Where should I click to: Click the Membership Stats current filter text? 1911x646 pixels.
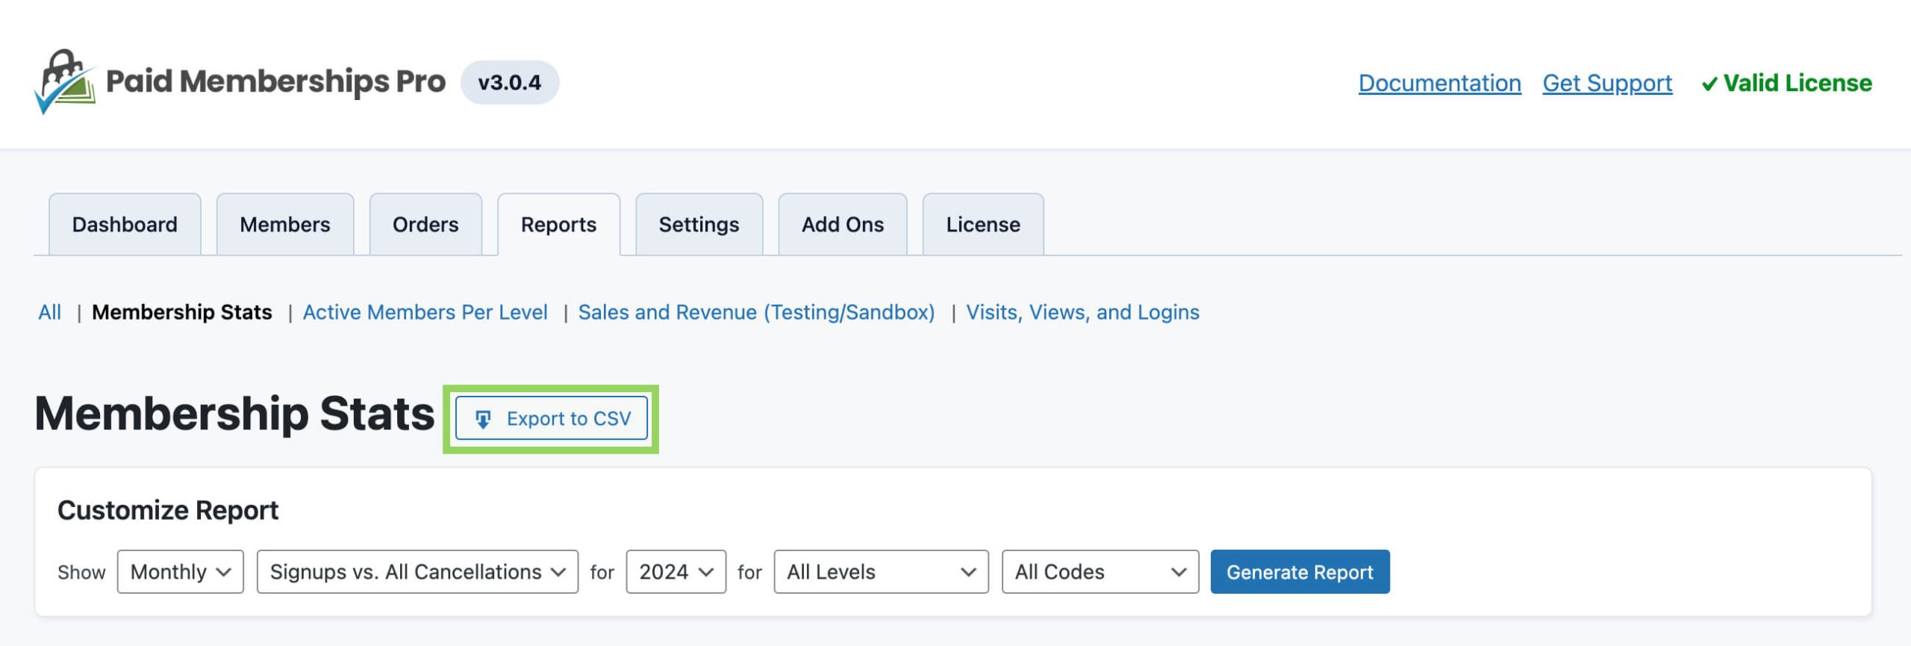pos(182,312)
